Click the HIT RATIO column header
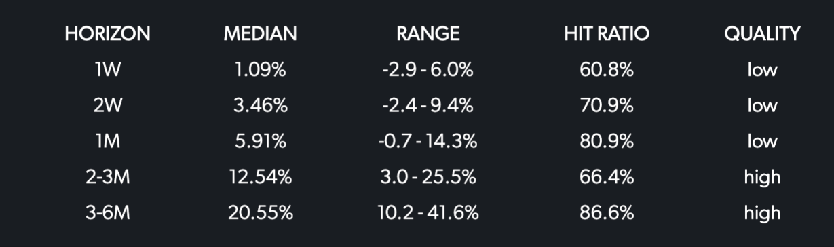This screenshot has width=834, height=247. [606, 34]
